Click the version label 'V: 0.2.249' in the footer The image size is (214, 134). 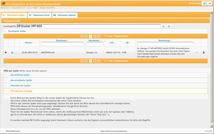208,131
